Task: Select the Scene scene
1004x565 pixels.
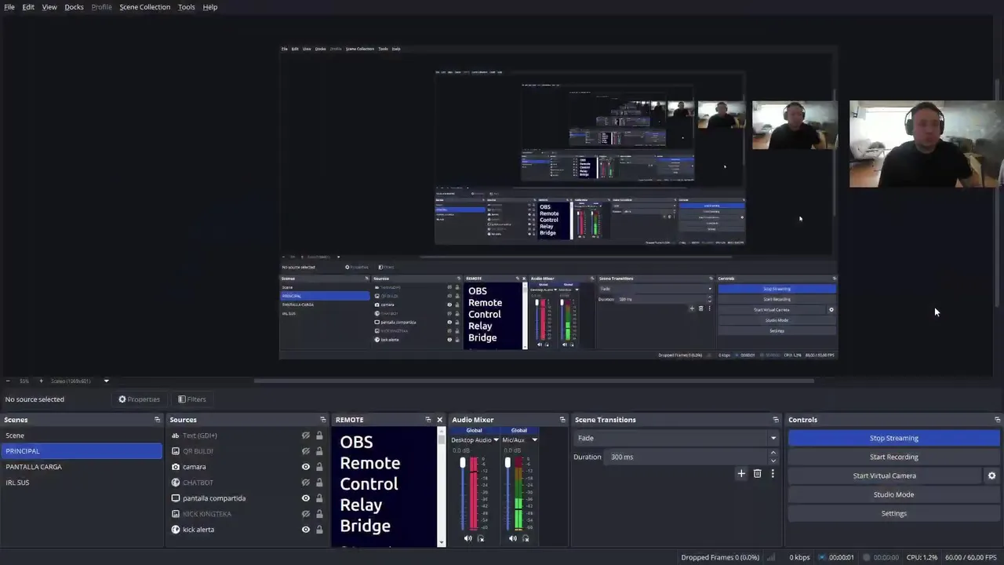Action: coord(82,436)
